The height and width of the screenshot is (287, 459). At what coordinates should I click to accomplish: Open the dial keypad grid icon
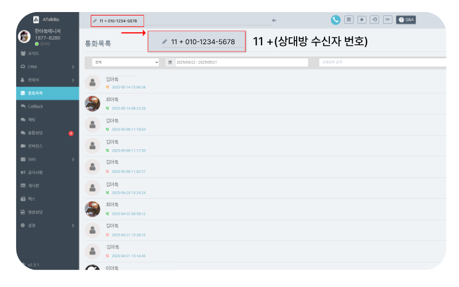pos(349,20)
